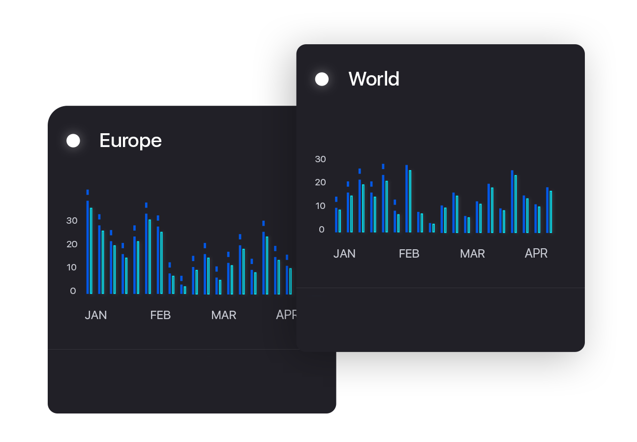Click the Europe card title
Viewport: 637px width, 442px height.
130,141
